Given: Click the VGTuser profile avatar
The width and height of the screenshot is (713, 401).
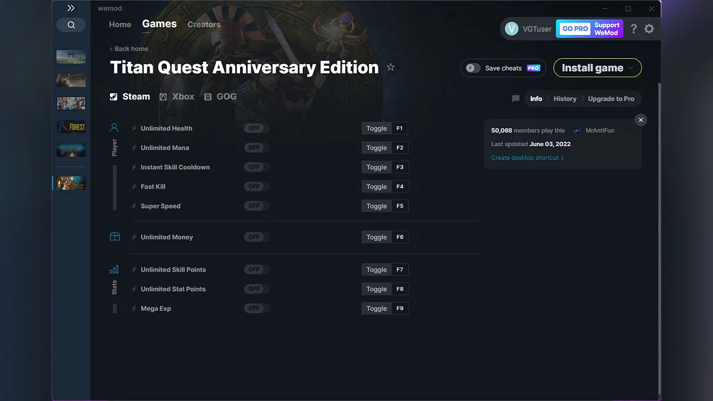Looking at the screenshot, I should click(x=512, y=28).
